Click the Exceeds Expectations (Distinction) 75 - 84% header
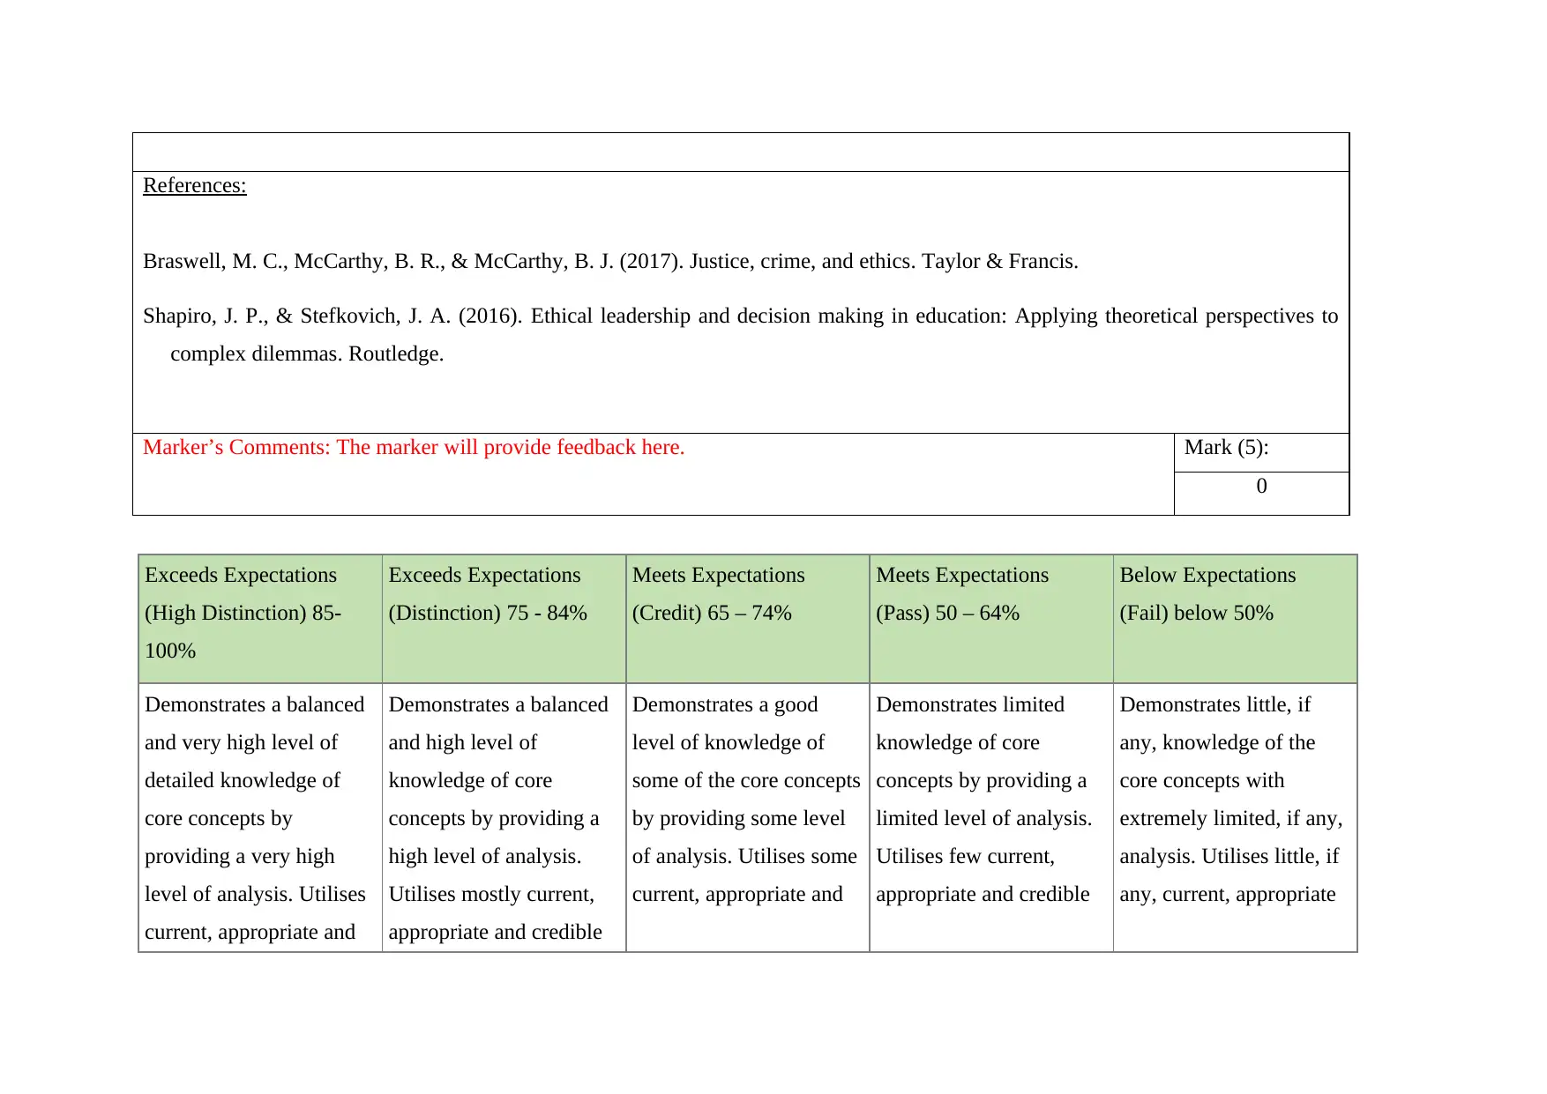The height and width of the screenshot is (1094, 1547). coord(504,619)
